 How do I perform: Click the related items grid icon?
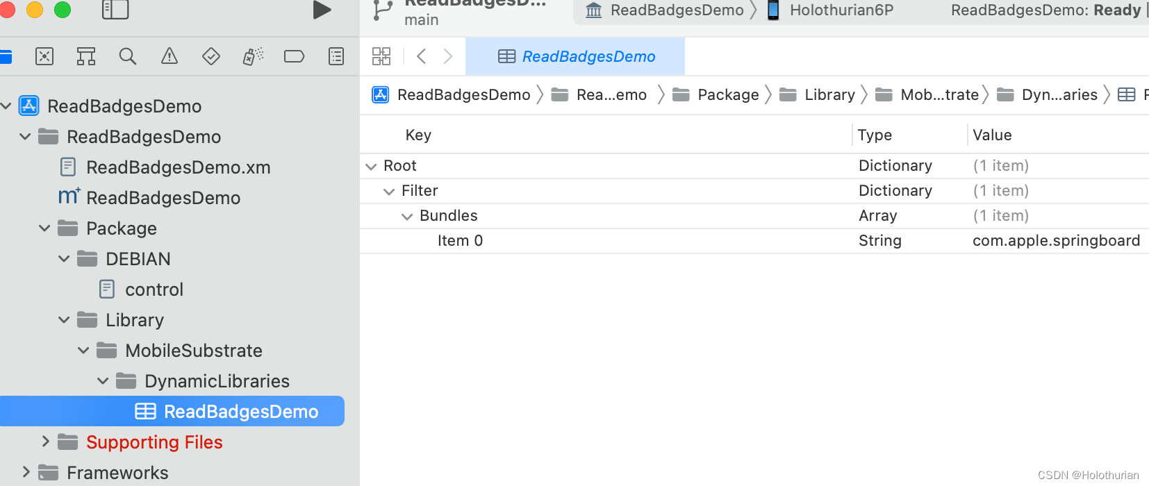point(381,56)
